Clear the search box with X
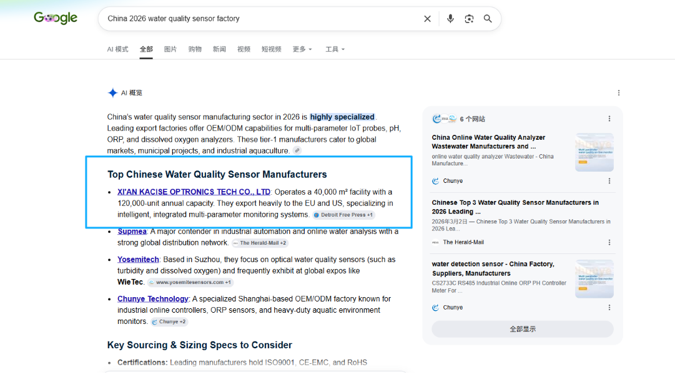675x377 pixels. pyautogui.click(x=427, y=19)
